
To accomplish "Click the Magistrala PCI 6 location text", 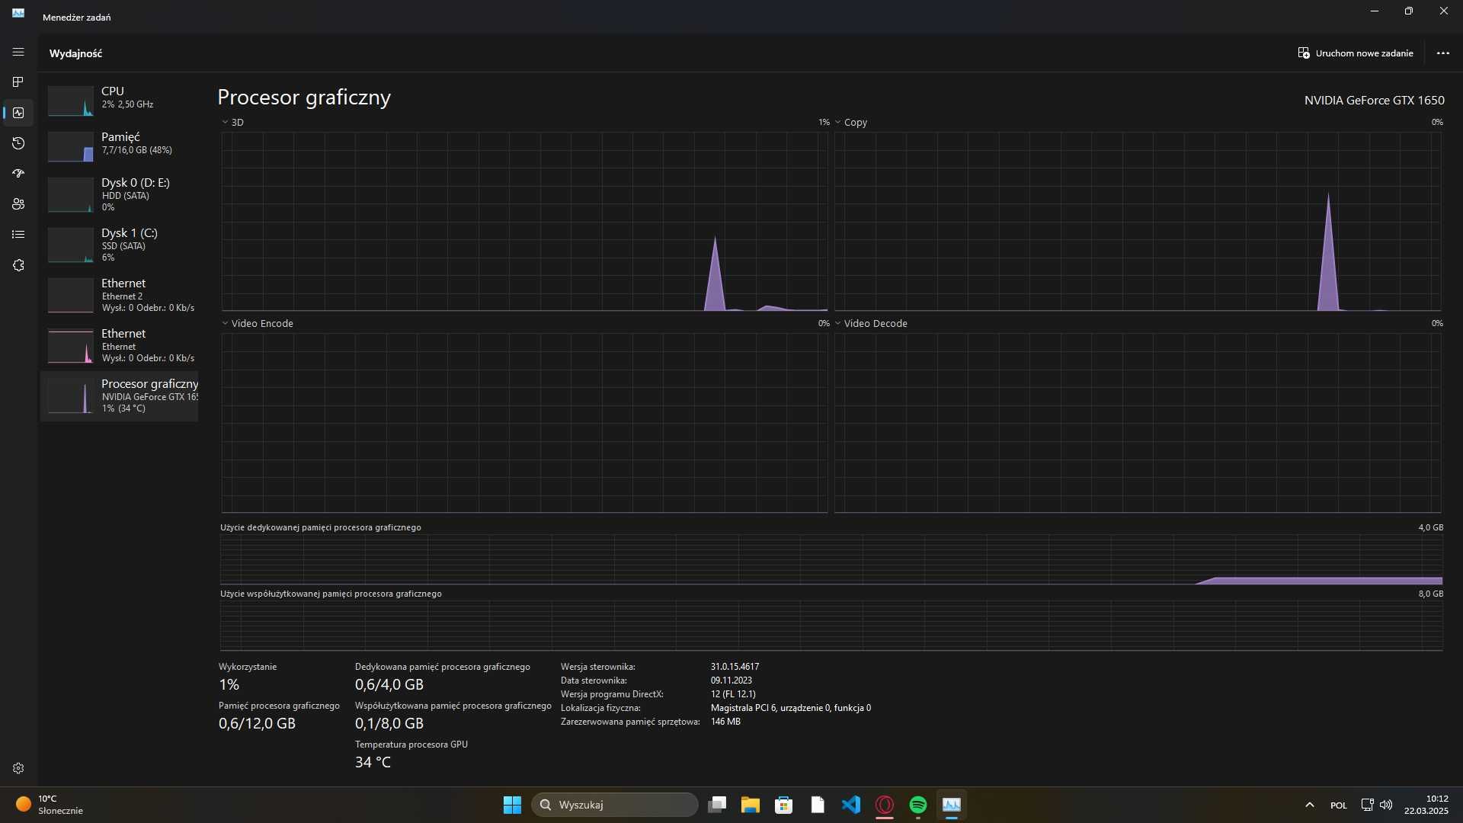I will click(791, 708).
